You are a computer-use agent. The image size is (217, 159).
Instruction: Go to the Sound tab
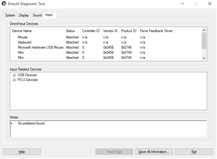37,15
